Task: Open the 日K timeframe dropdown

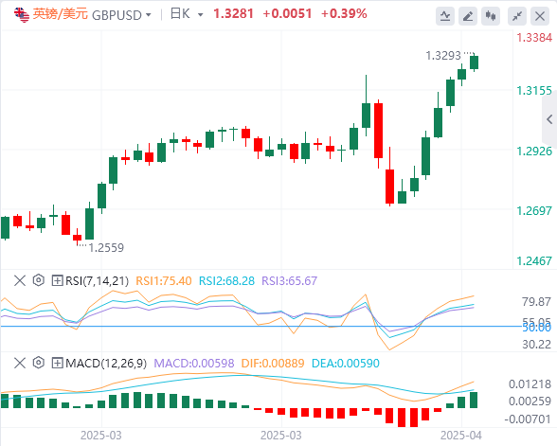Action: pos(187,14)
